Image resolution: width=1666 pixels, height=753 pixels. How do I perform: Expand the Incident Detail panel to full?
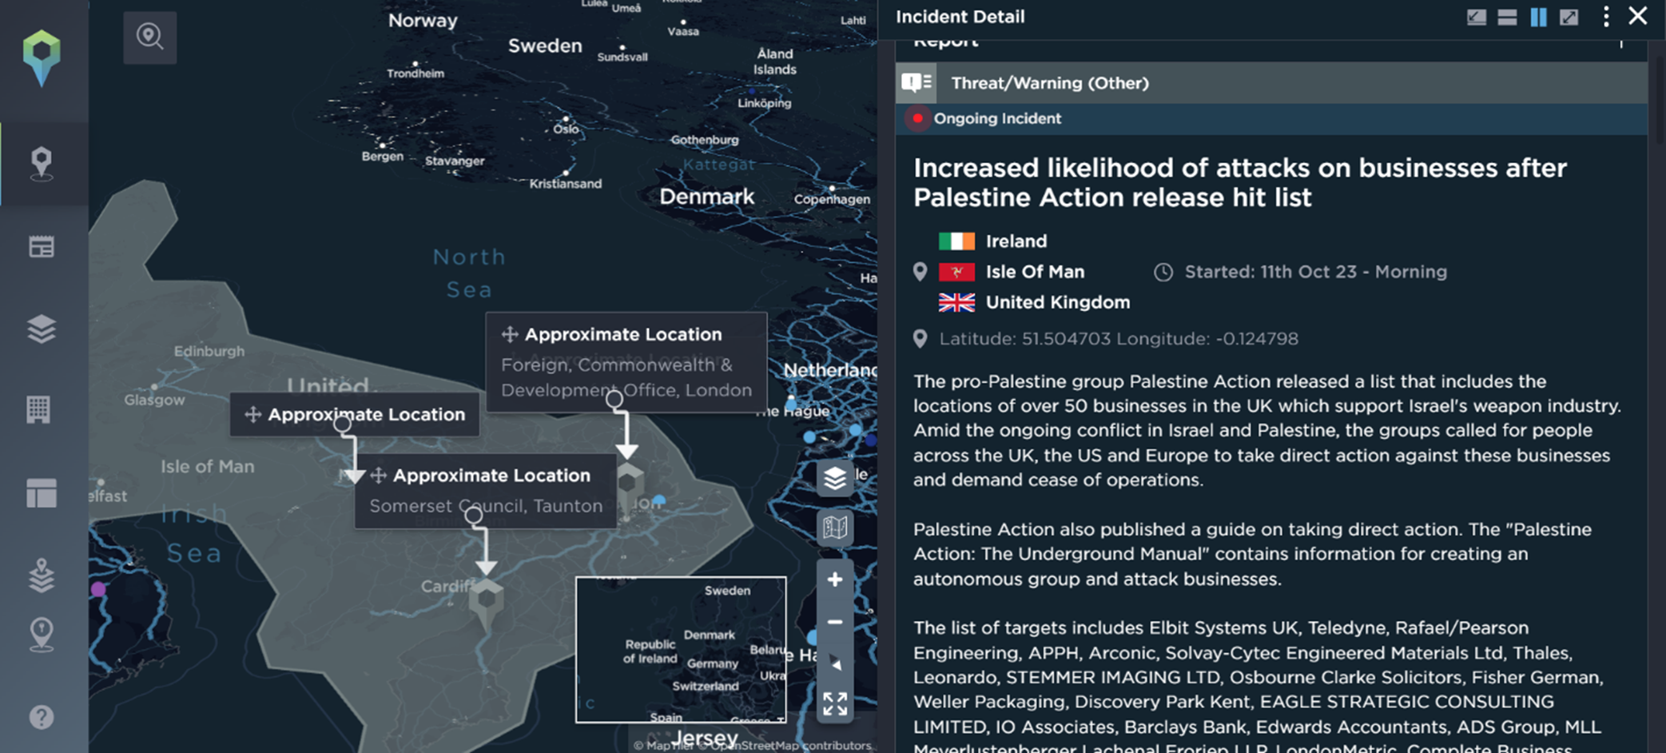tap(1569, 17)
